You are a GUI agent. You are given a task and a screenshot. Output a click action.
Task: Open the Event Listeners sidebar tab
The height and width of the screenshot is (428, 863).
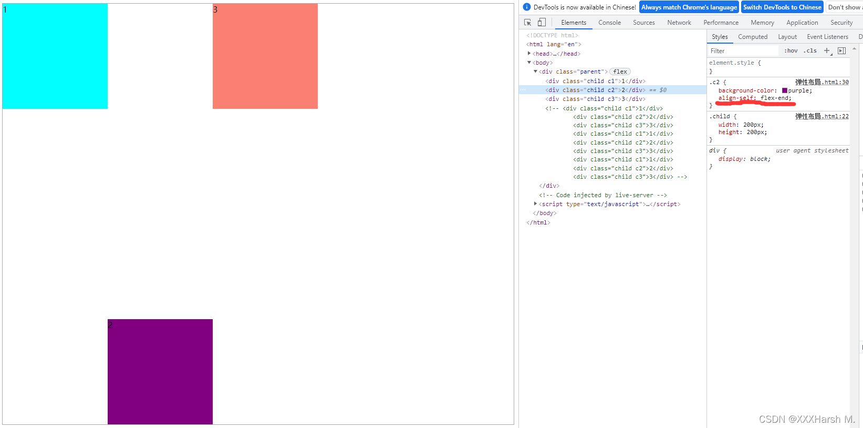(827, 37)
